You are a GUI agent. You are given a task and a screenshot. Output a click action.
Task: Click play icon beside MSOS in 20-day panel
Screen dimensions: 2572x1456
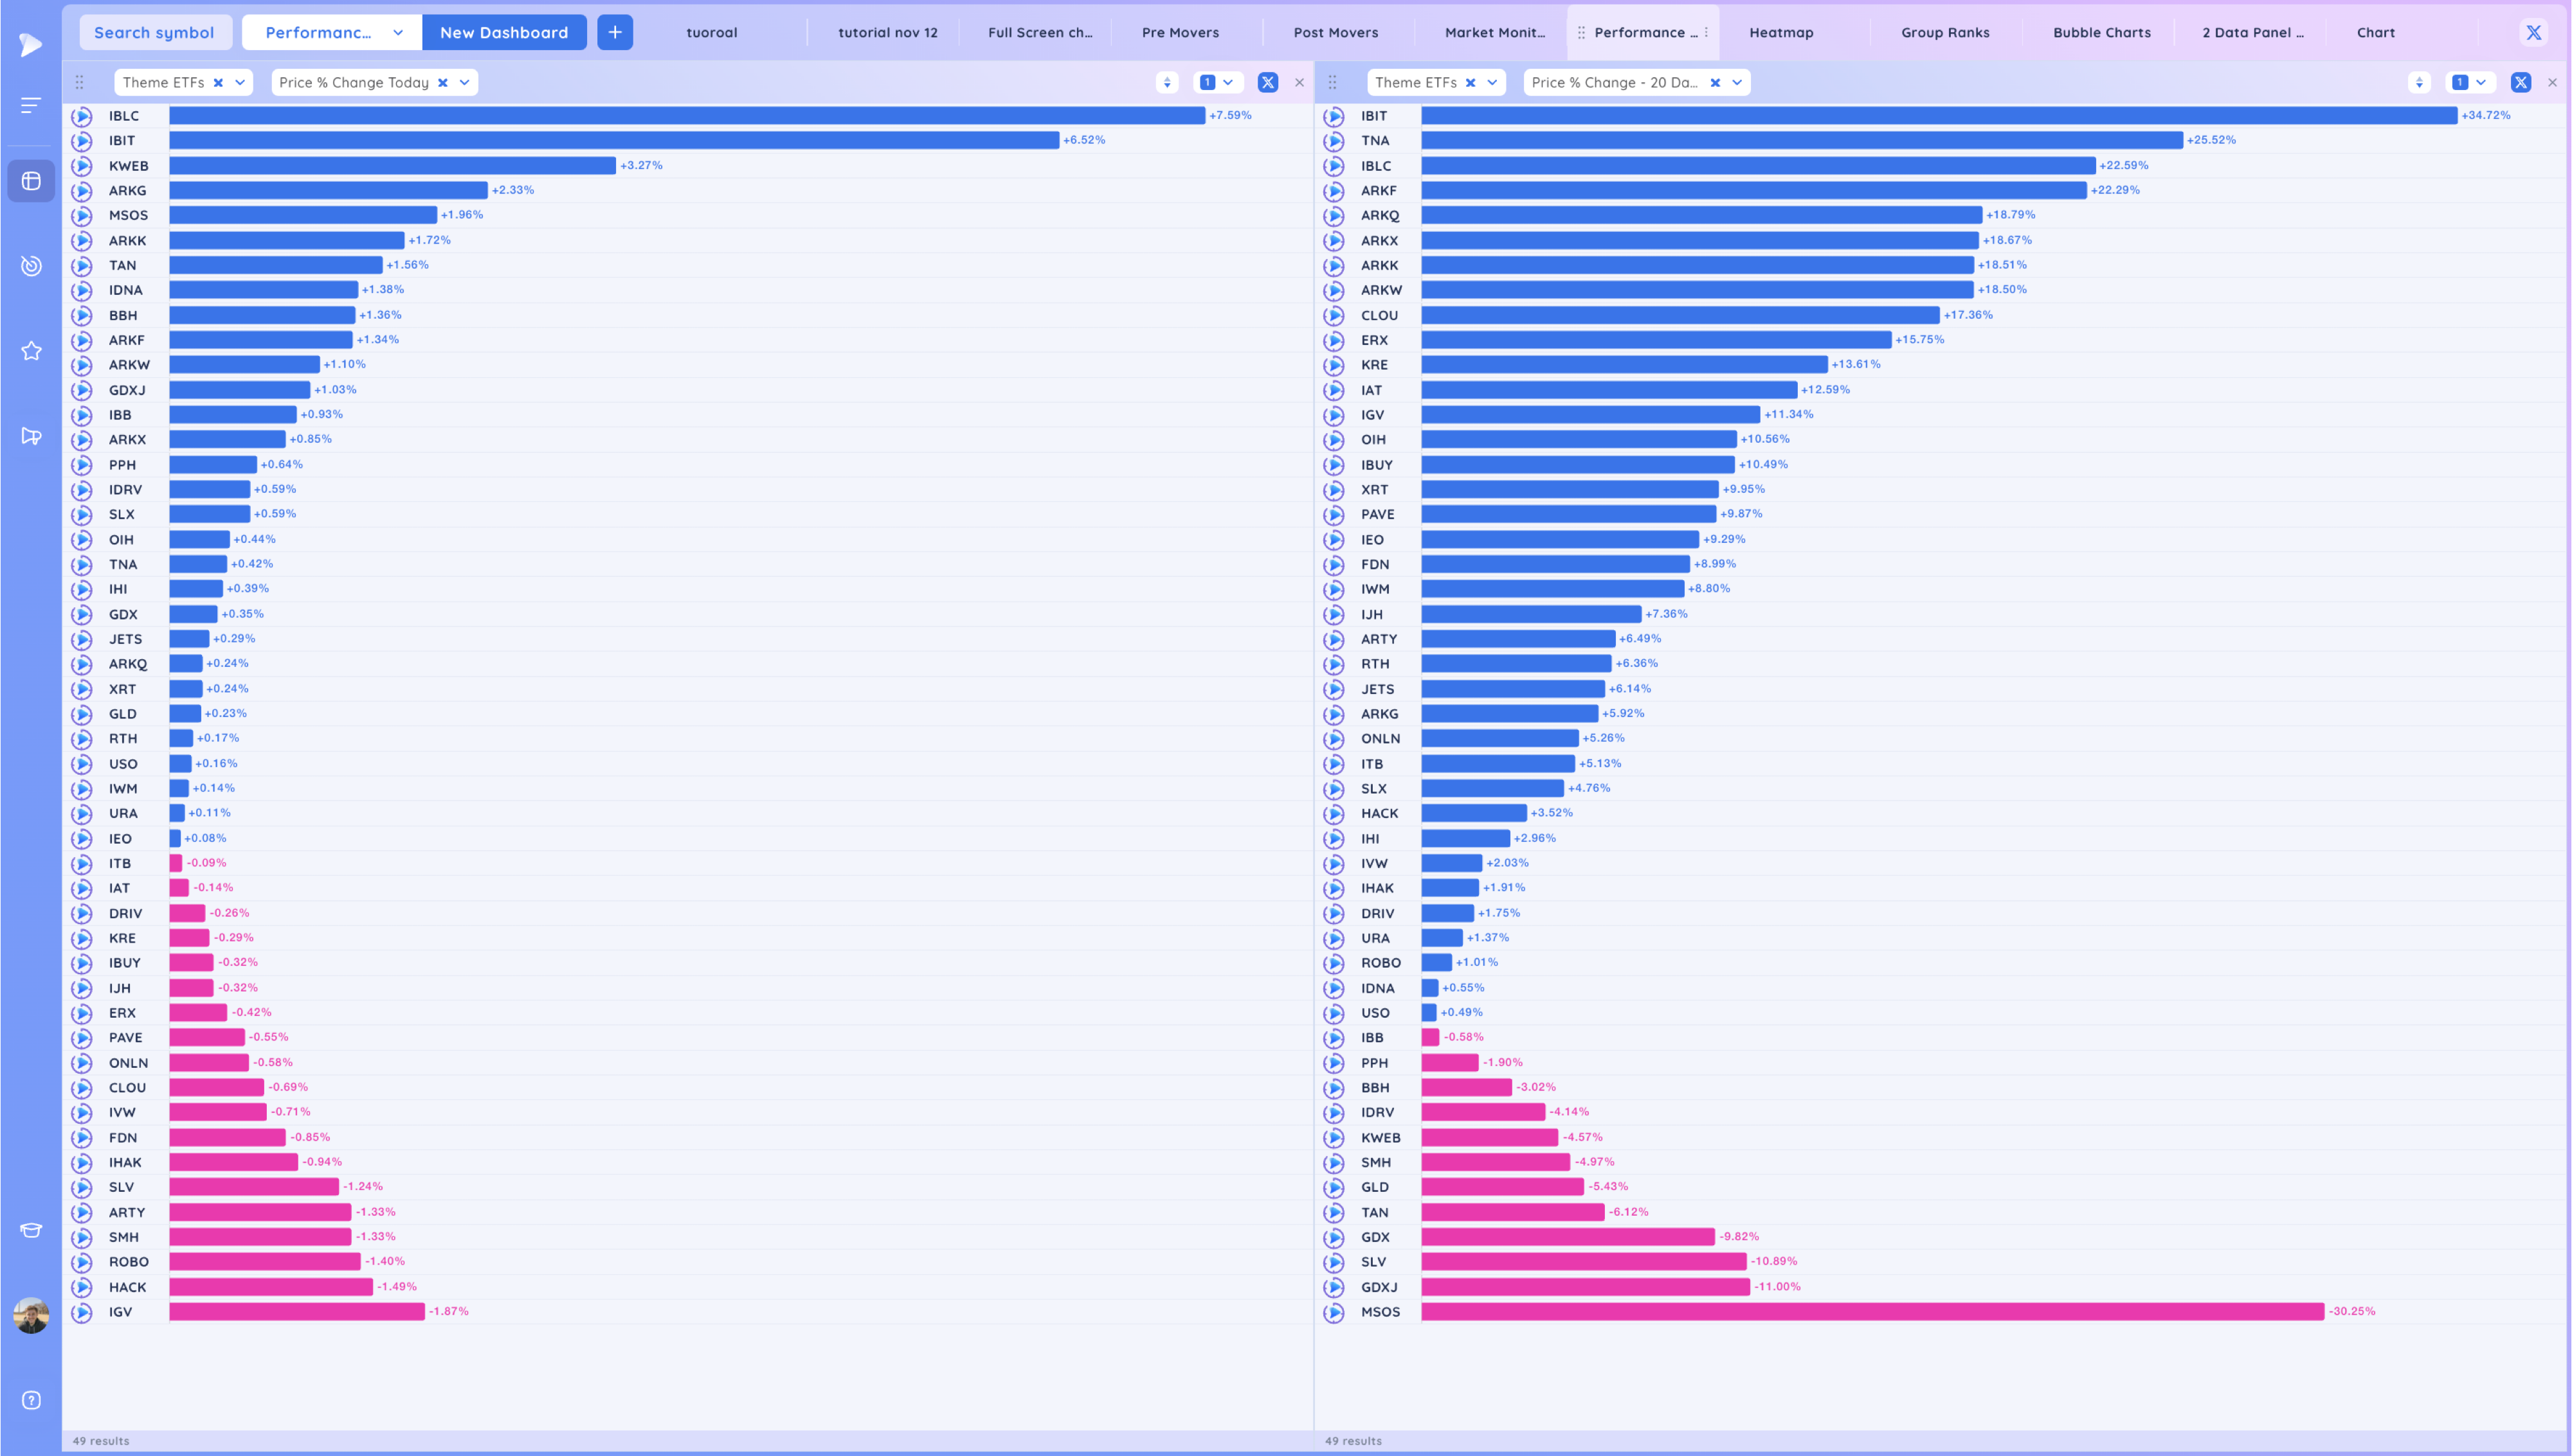(x=1334, y=1312)
